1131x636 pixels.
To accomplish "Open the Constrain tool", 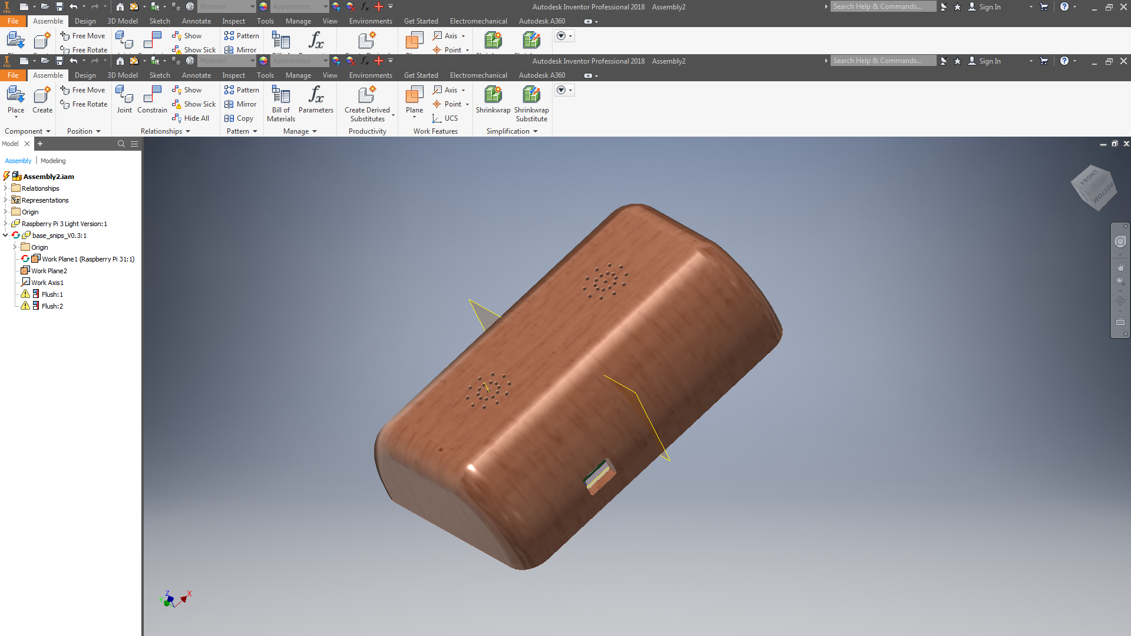I will click(152, 98).
